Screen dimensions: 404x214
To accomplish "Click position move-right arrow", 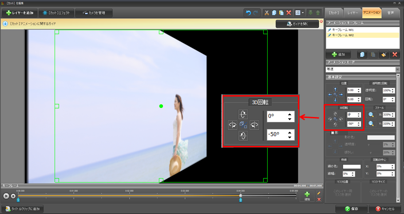I will [341, 95].
